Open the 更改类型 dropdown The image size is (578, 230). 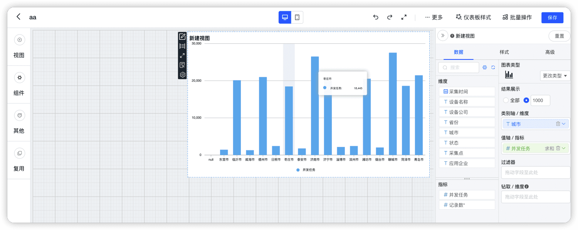click(554, 76)
